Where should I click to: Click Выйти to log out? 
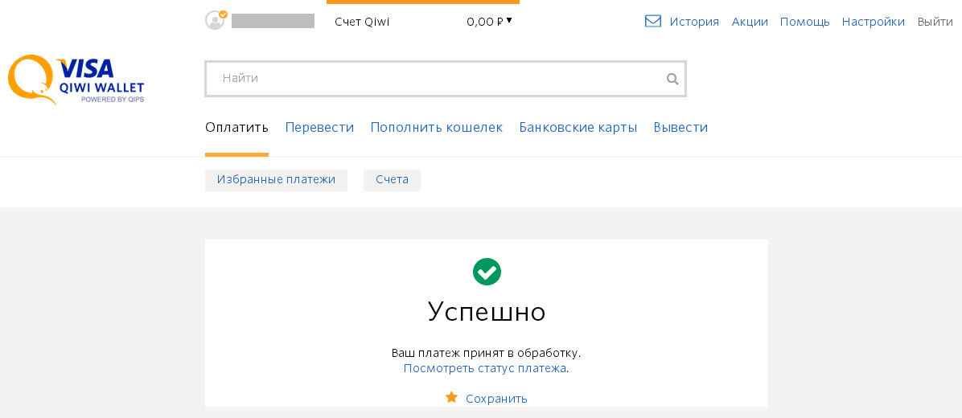tap(935, 22)
